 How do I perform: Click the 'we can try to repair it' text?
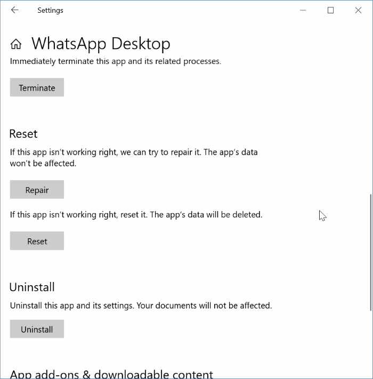pos(160,152)
